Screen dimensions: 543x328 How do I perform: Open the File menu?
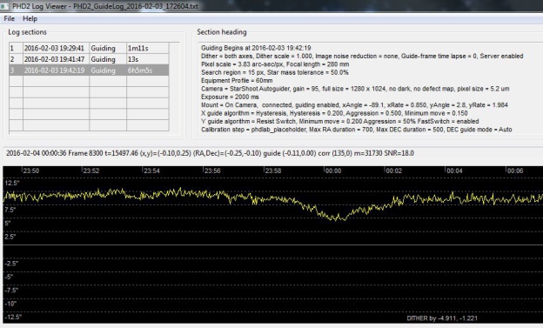point(9,18)
